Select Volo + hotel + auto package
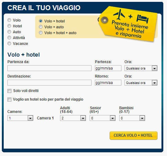The height and width of the screenshot is (156, 167). (x=41, y=33)
